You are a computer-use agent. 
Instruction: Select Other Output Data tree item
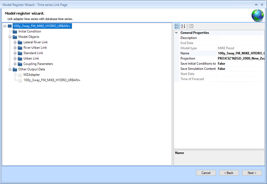point(32,69)
